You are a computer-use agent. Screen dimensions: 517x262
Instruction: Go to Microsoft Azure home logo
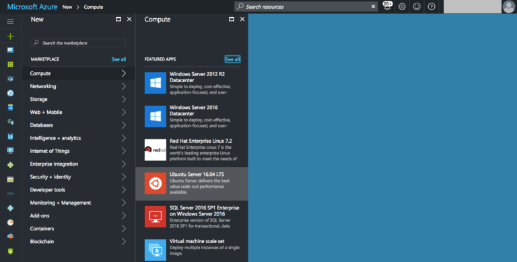click(32, 7)
